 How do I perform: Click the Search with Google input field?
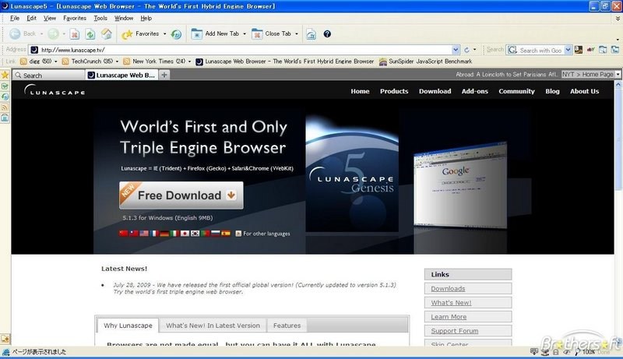pos(540,50)
